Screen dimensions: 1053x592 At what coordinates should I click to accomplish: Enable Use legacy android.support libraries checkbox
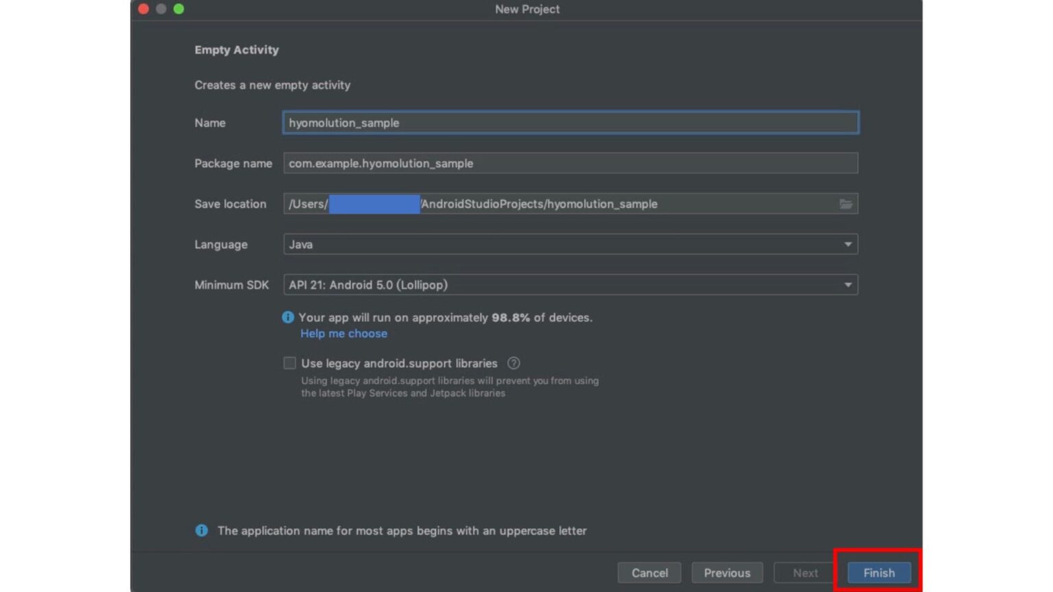[x=290, y=363]
